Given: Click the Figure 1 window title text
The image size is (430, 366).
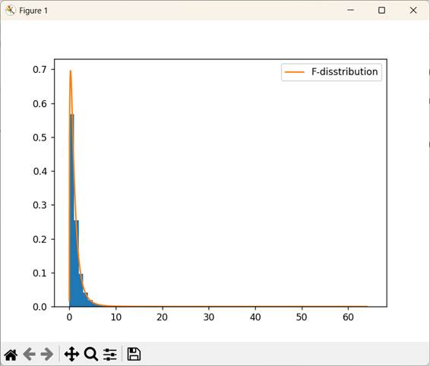Looking at the screenshot, I should pyautogui.click(x=33, y=11).
